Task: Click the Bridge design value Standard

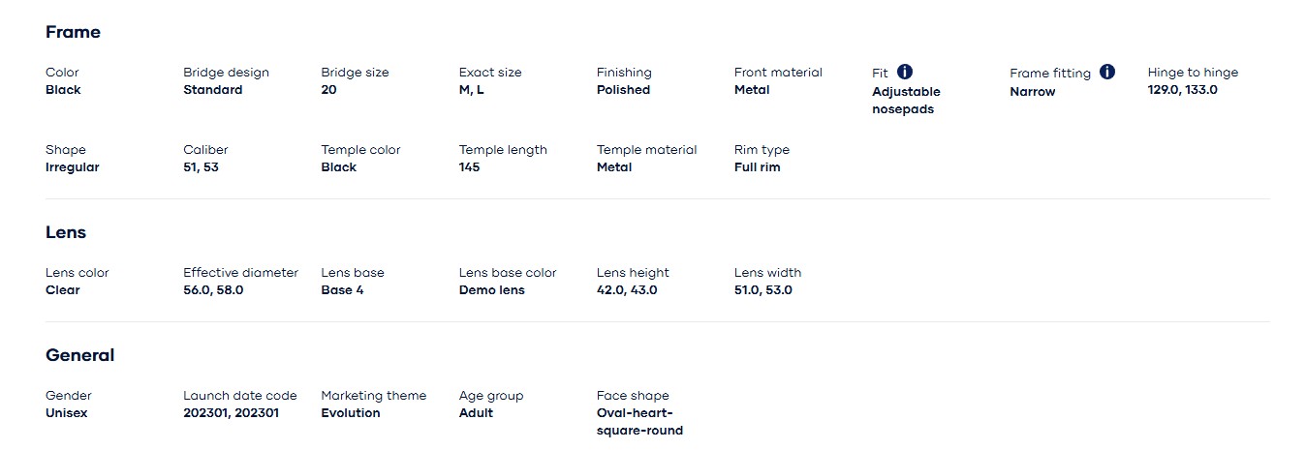Action: 213,90
